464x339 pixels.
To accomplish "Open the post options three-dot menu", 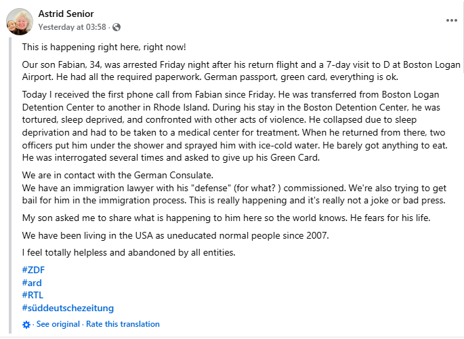I will click(451, 20).
